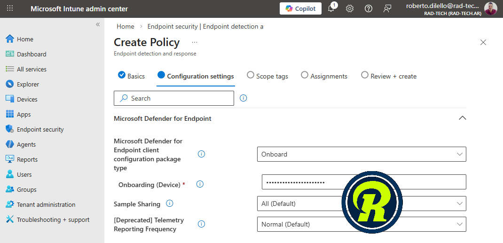The height and width of the screenshot is (243, 503).
Task: Open the app launcher waffle icon
Action: [x=10, y=8]
